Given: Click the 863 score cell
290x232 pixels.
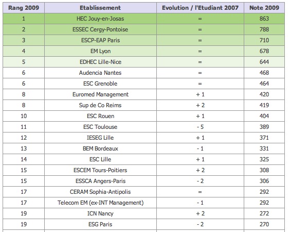Looking at the screenshot, I should [264, 19].
